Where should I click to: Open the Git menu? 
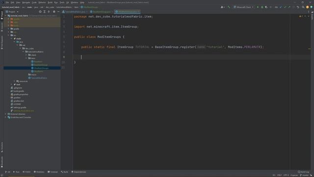coord(68,2)
